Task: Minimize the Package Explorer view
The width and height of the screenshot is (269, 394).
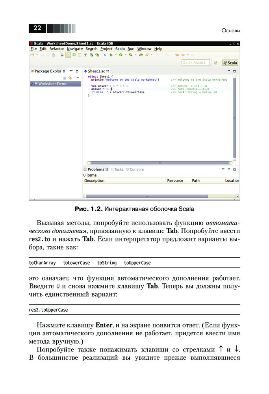Action: (71, 71)
